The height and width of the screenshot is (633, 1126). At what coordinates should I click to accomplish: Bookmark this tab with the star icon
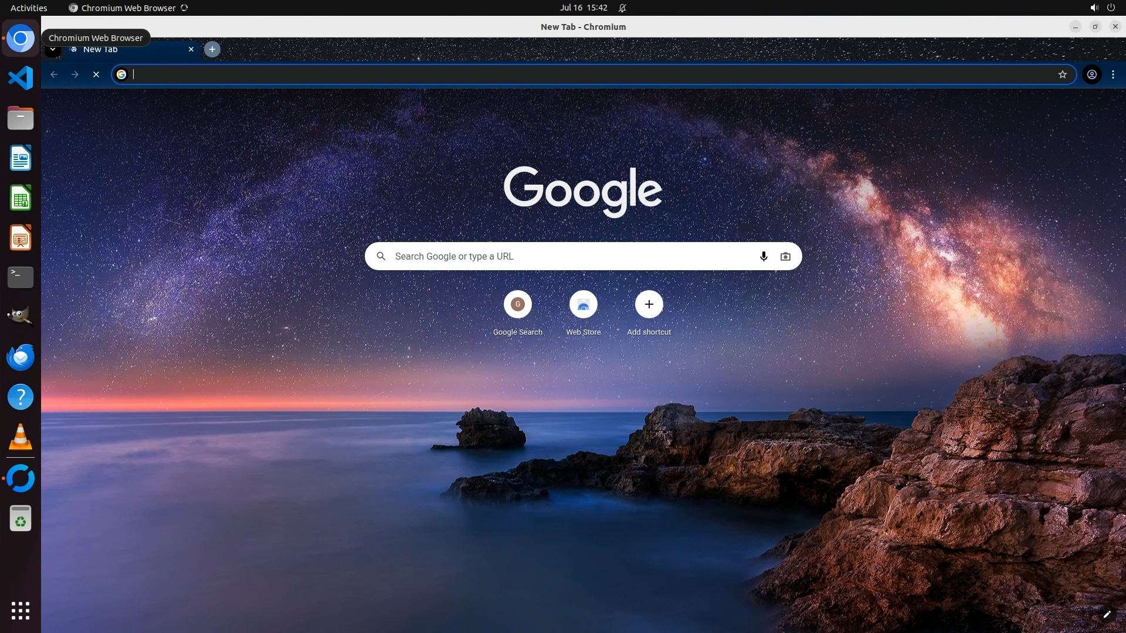coord(1062,74)
